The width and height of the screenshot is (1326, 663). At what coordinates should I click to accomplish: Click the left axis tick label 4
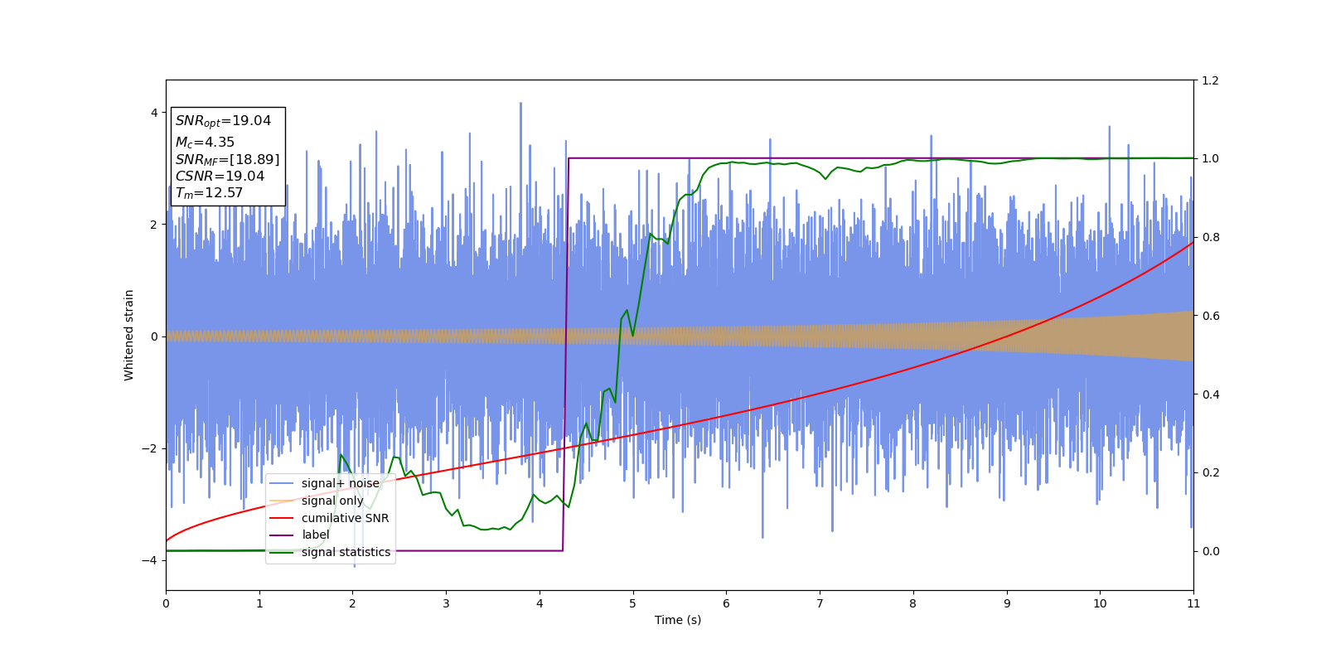click(154, 113)
